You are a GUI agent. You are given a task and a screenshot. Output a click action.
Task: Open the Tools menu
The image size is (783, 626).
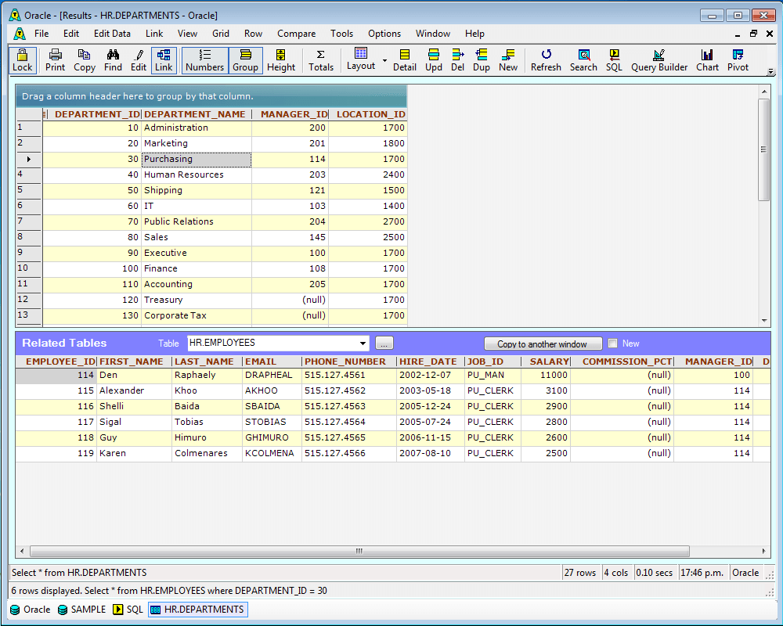pyautogui.click(x=341, y=34)
